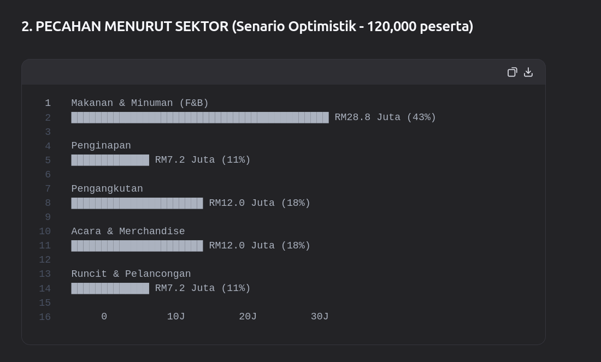Download the code block as file

[x=528, y=72]
